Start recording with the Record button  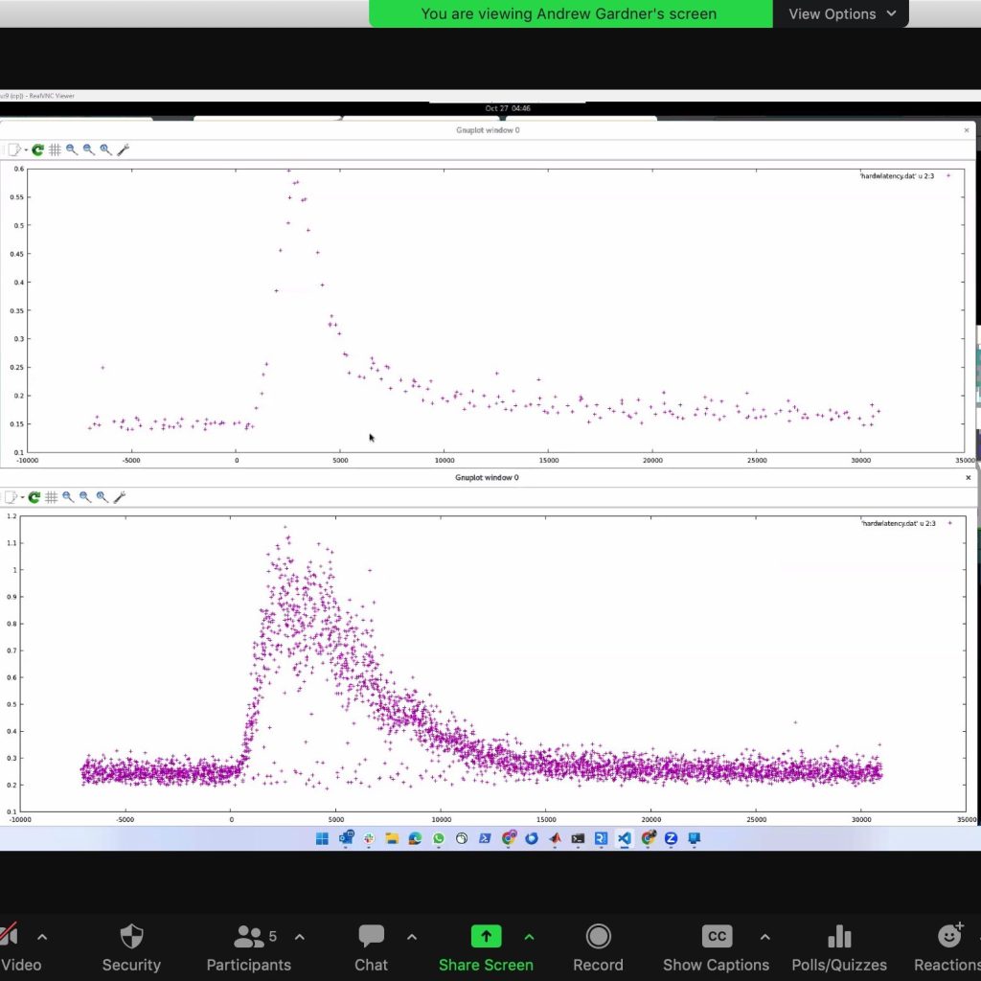tap(598, 947)
